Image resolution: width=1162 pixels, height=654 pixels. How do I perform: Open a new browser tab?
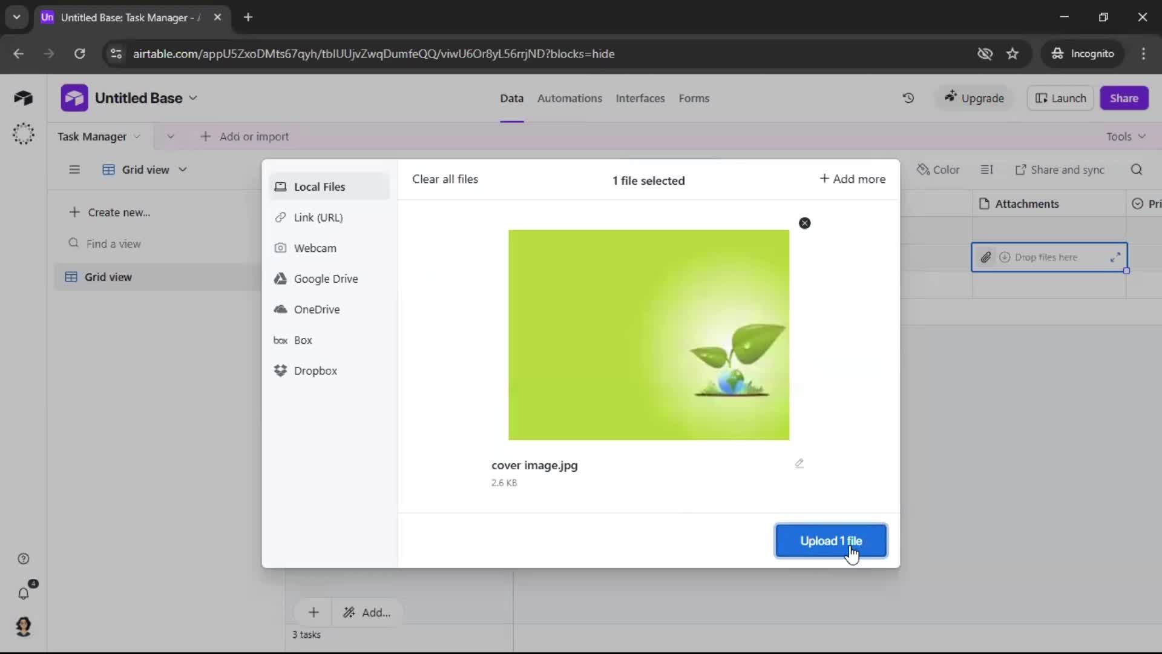pos(248,18)
